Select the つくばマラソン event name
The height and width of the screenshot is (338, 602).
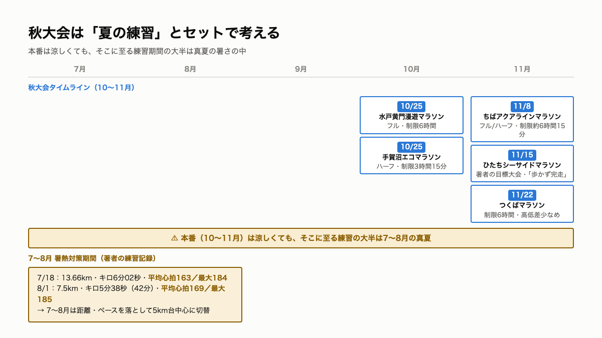[522, 205]
